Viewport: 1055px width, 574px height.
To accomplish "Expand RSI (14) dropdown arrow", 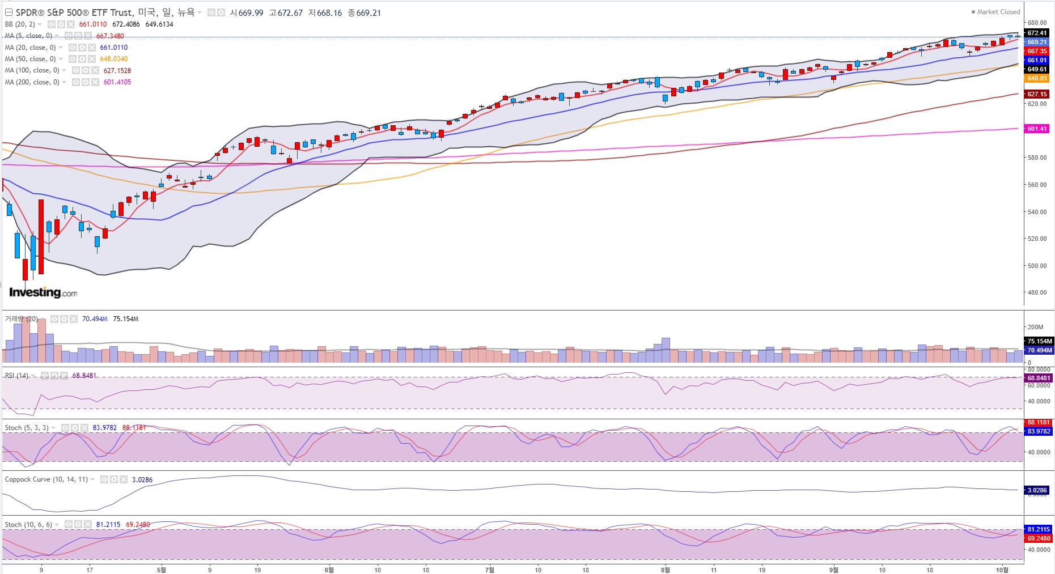I will coord(33,376).
